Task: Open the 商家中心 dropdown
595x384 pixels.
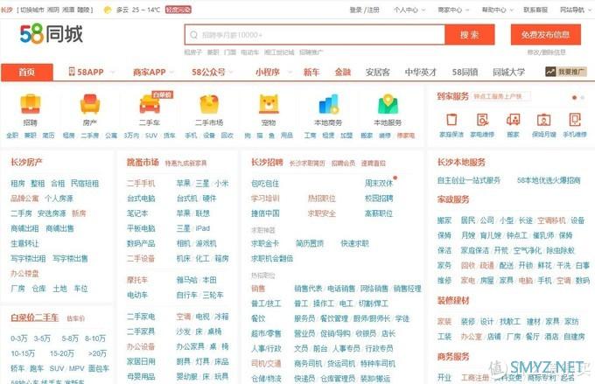Action: [x=453, y=10]
